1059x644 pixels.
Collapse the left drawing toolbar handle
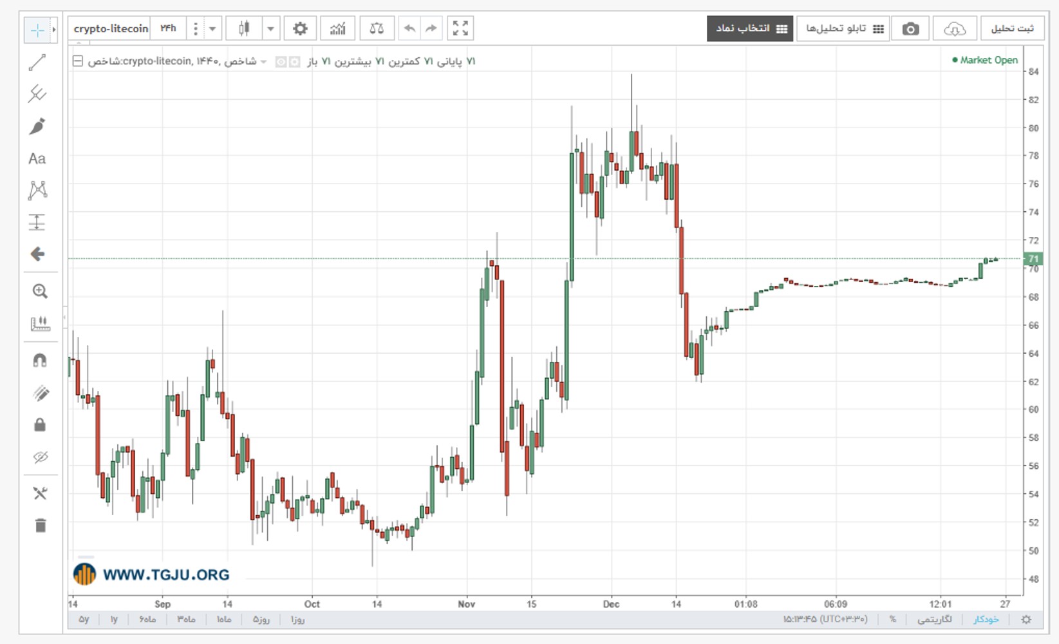64,317
